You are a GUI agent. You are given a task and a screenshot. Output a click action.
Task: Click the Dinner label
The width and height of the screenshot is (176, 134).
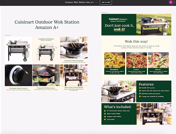158,69
